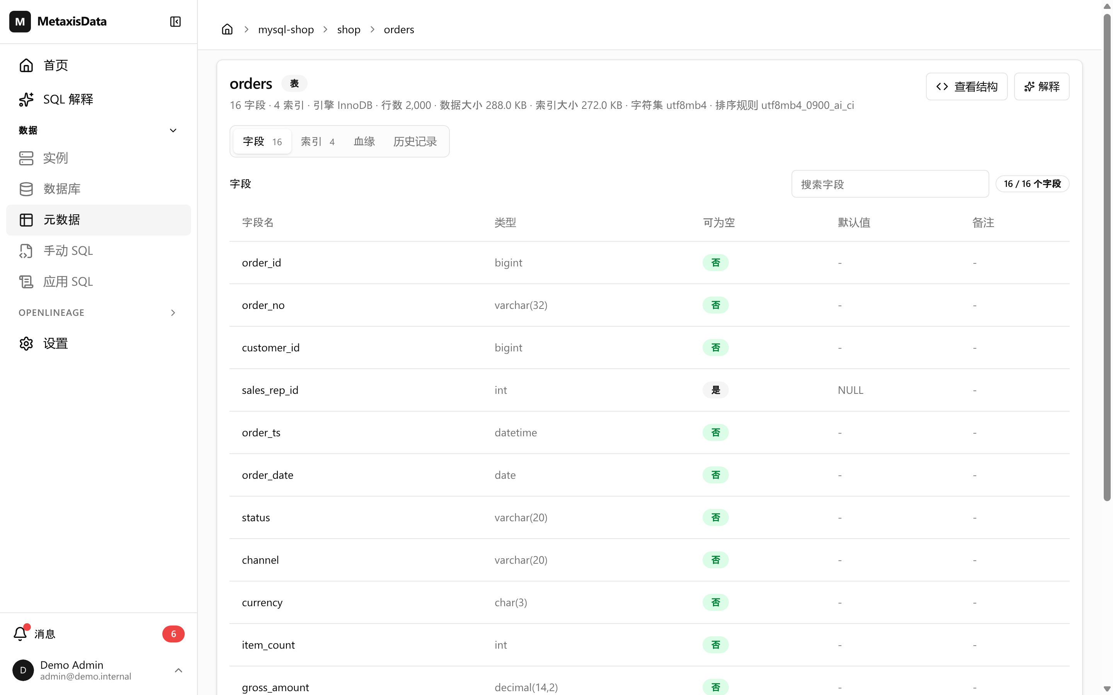Click the 类型 column header
Image resolution: width=1113 pixels, height=695 pixels.
pos(505,222)
